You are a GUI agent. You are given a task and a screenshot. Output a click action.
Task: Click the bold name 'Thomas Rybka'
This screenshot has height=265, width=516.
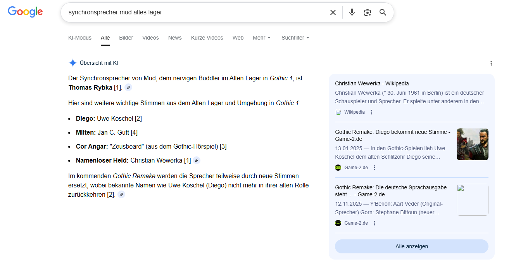[90, 87]
